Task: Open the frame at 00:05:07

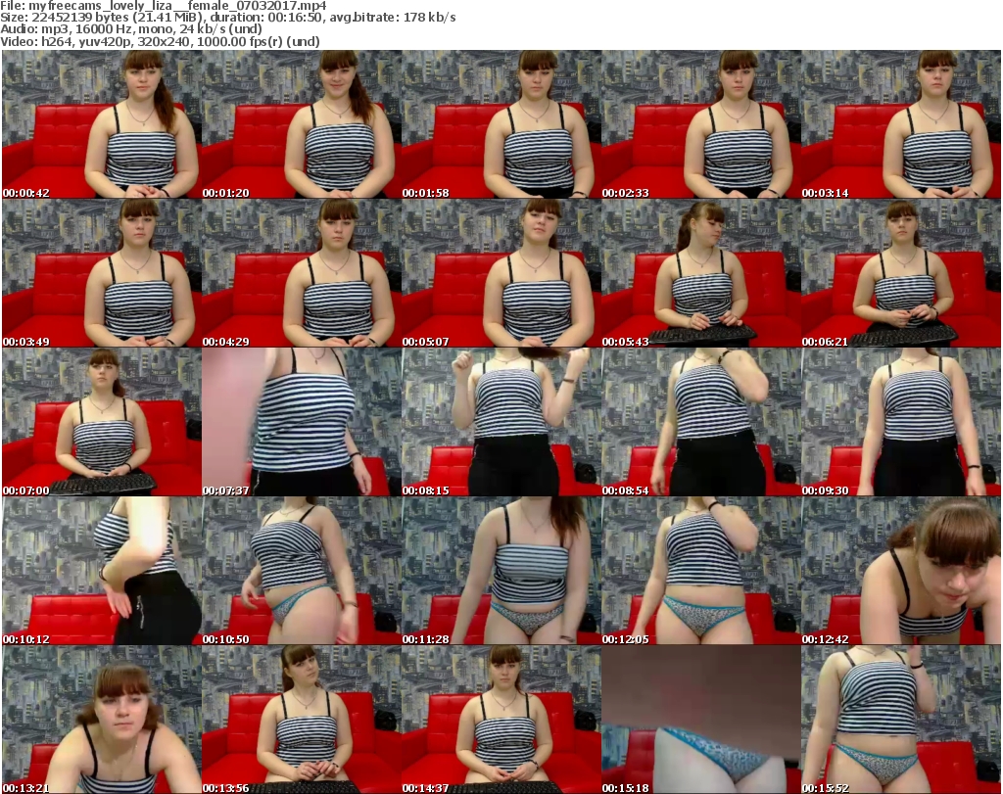Action: pos(501,273)
